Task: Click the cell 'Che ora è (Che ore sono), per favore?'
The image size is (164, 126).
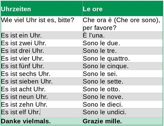Action: point(123,24)
